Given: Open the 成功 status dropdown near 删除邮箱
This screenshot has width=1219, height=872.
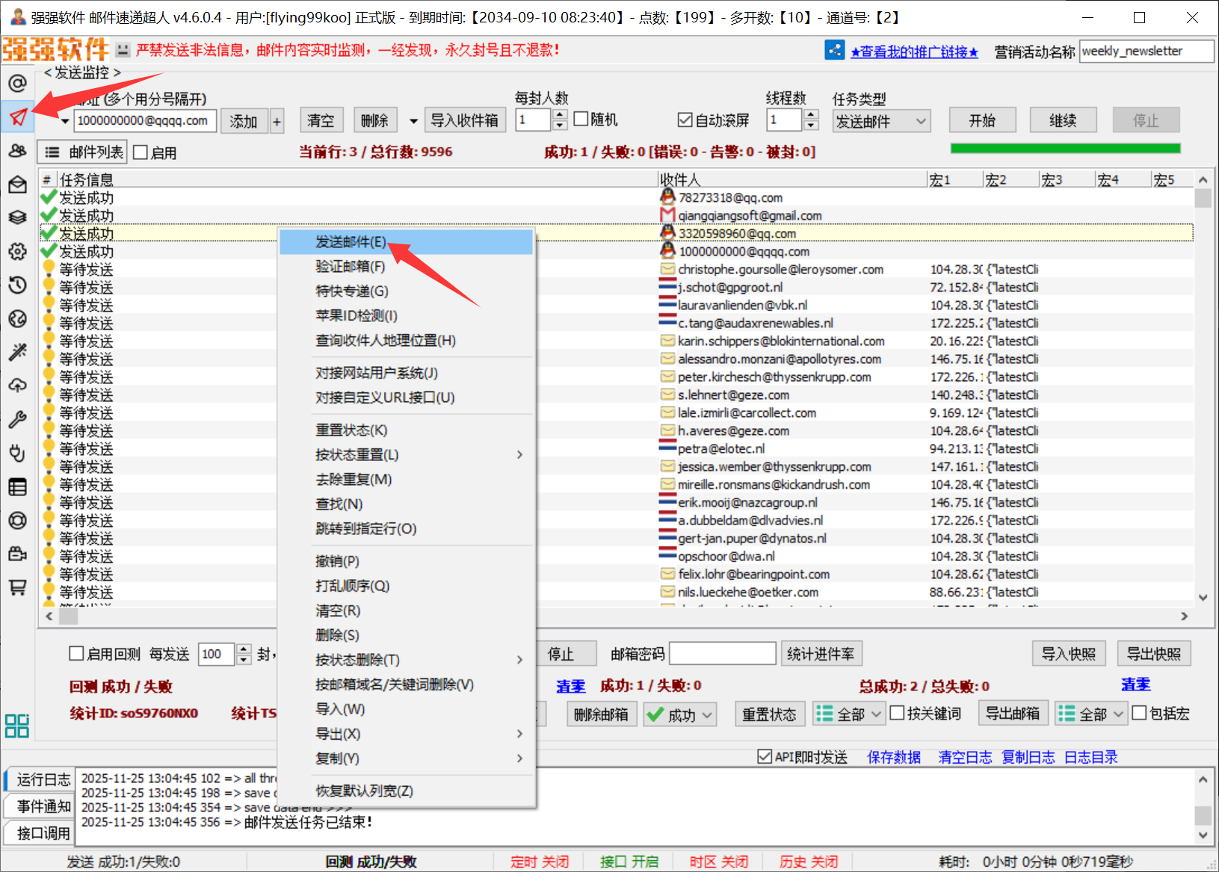Looking at the screenshot, I should click(681, 715).
